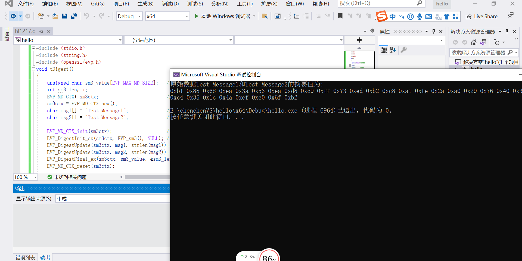Click the search box (Ctrl+Q)
522x261 pixels.
[381, 4]
